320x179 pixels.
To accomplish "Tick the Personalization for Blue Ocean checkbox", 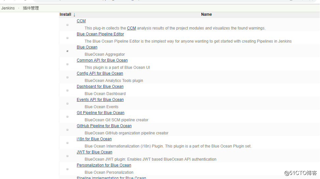I will point(67,169).
